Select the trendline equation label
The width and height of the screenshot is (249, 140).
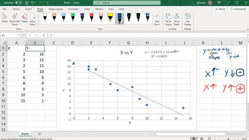click(x=159, y=54)
